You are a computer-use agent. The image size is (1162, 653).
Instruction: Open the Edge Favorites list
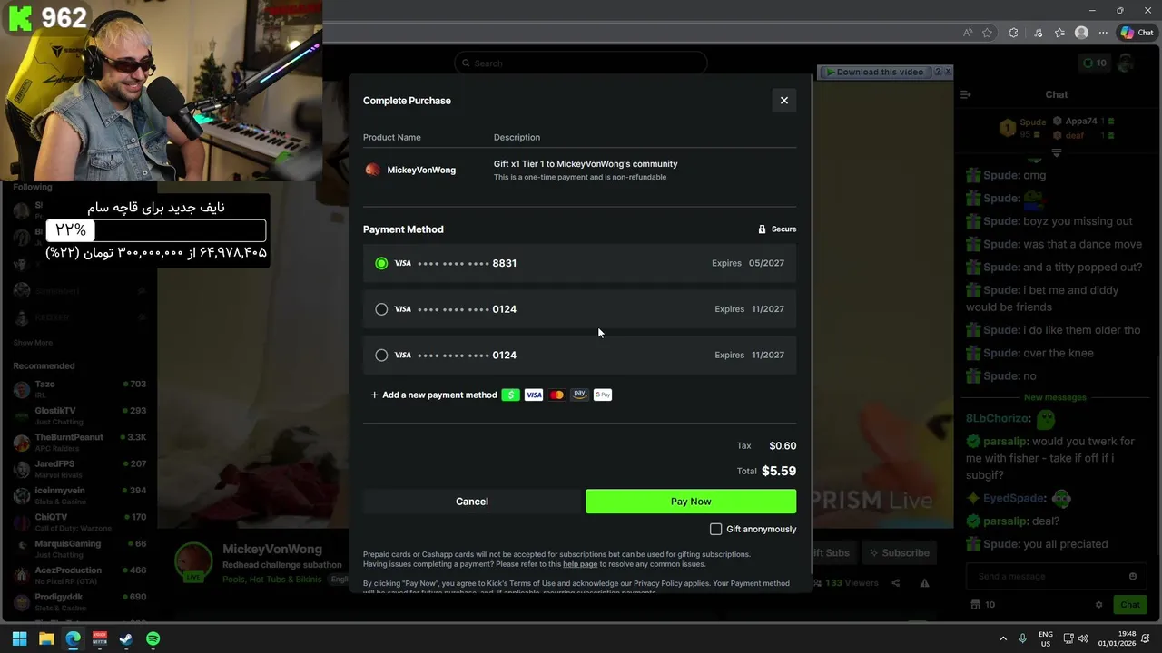coord(1059,33)
